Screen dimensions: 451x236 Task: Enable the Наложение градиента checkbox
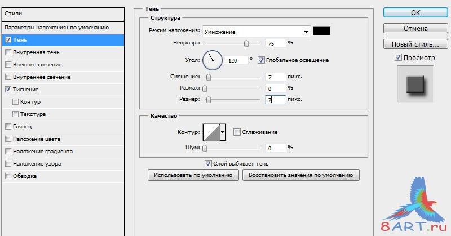click(x=8, y=151)
